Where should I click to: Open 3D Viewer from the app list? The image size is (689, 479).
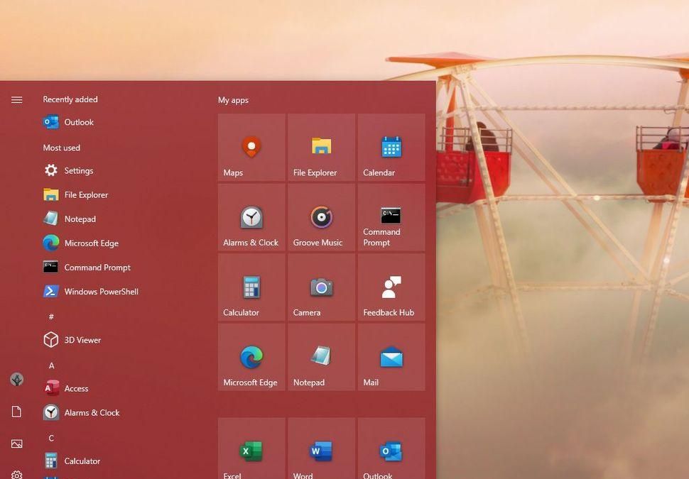(82, 340)
